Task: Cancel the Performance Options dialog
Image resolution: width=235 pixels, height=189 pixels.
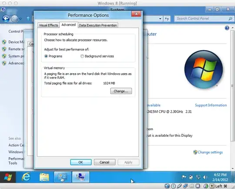Action: (x=104, y=162)
